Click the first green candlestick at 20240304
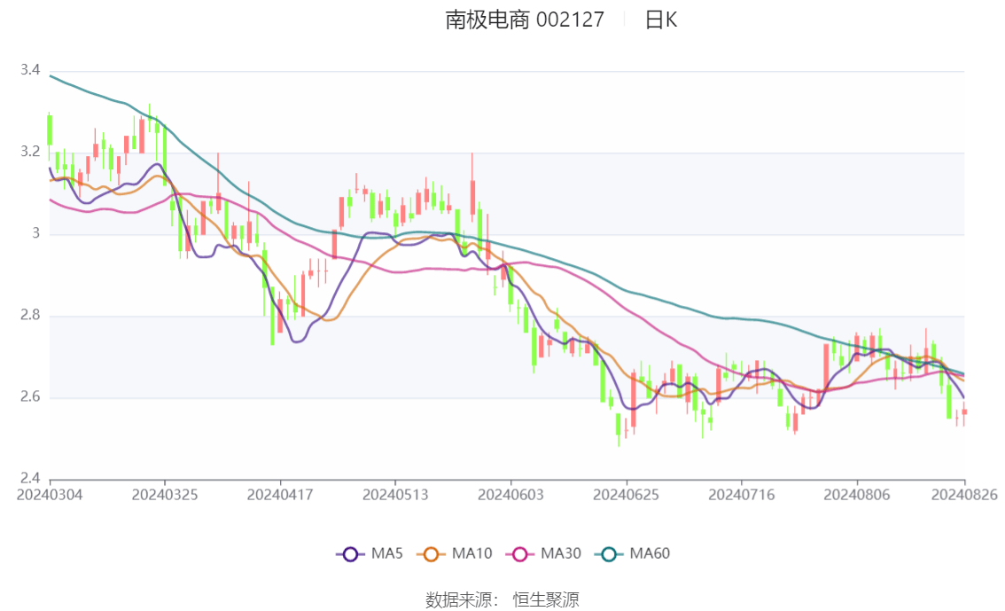Viewport: 1005px width, 611px height. 50,130
